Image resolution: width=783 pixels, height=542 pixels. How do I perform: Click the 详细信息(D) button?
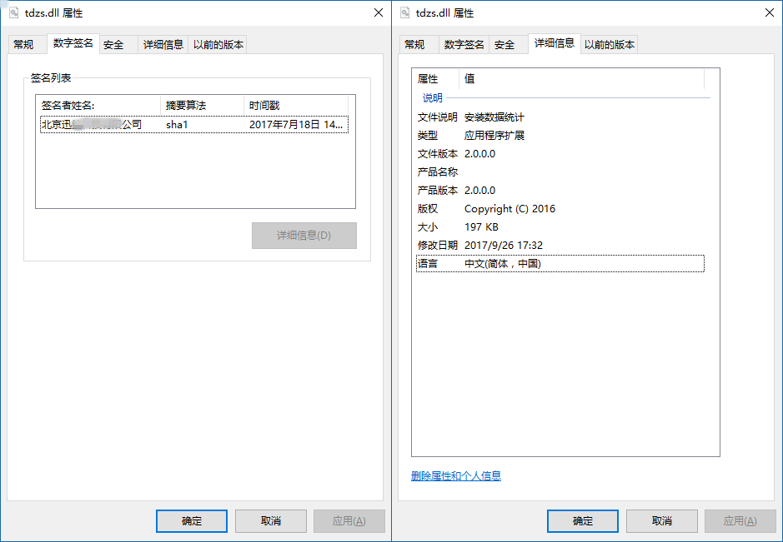tap(304, 236)
